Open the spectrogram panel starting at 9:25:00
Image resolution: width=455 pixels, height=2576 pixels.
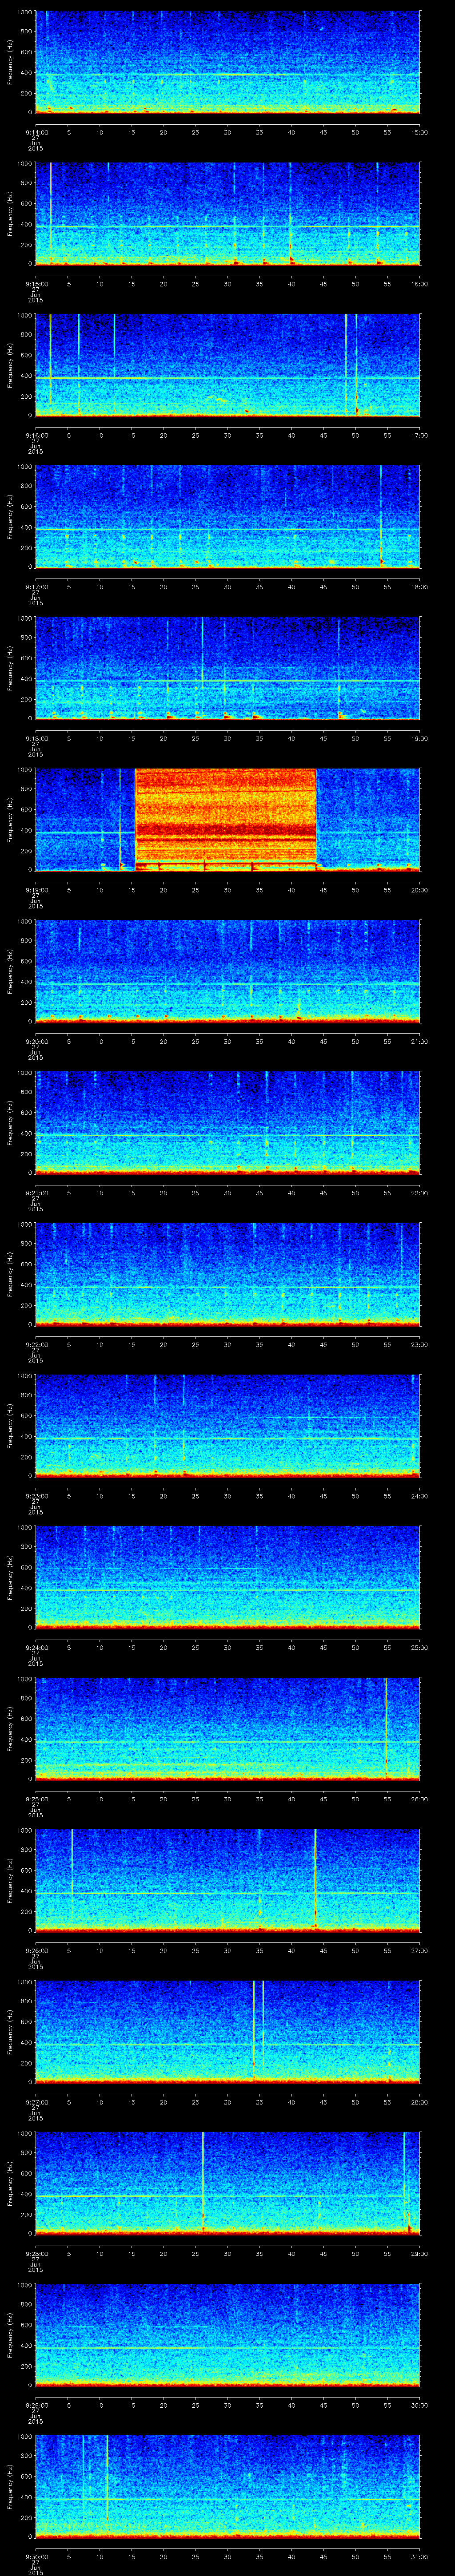click(x=227, y=1729)
